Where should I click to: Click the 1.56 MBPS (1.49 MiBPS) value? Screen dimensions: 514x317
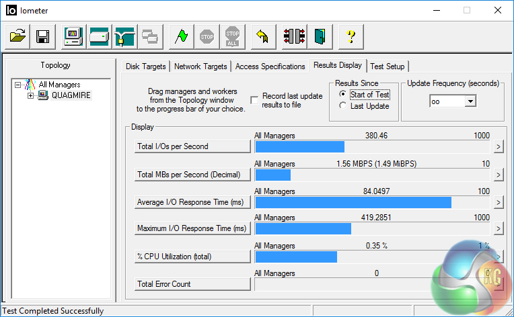tap(376, 164)
